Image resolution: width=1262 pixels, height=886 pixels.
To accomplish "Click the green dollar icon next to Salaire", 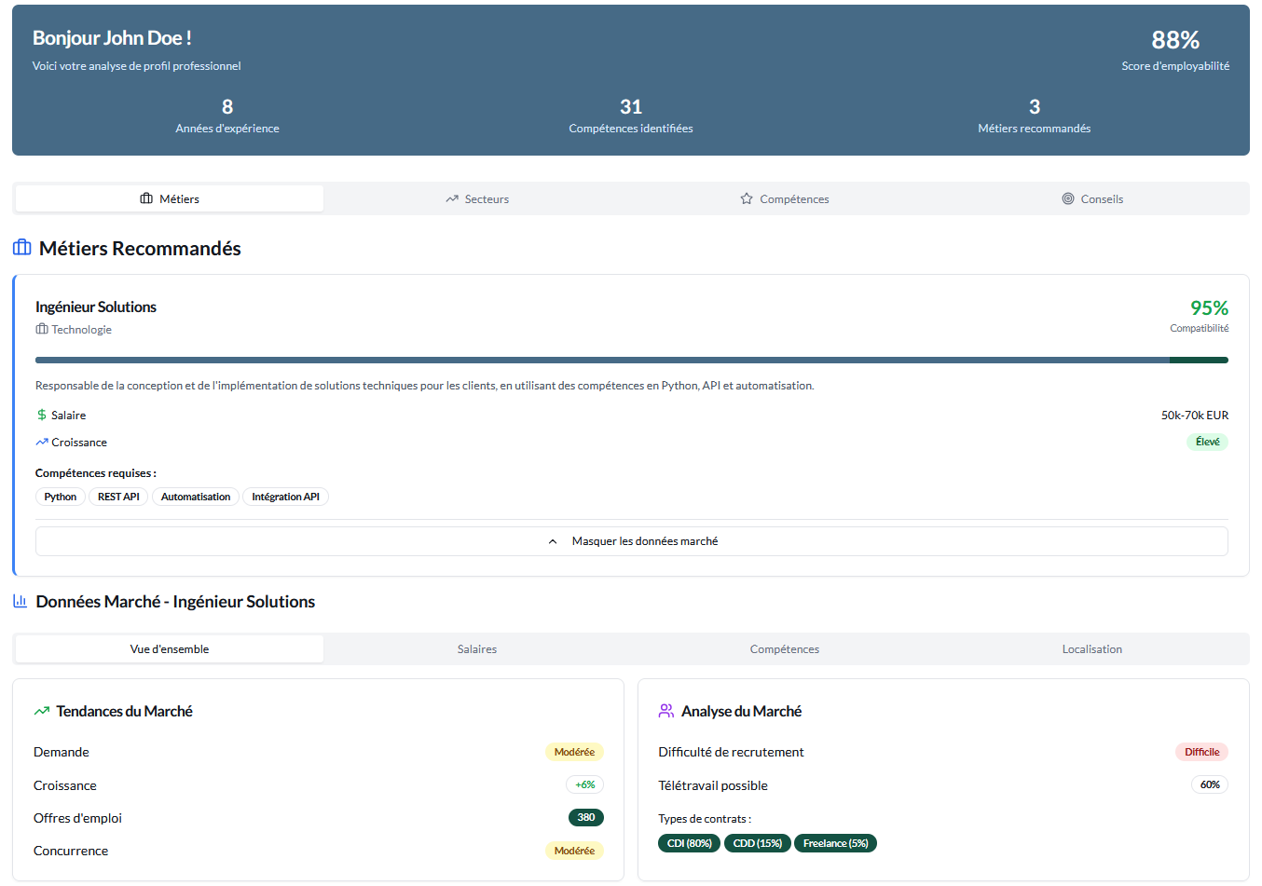I will [x=41, y=415].
